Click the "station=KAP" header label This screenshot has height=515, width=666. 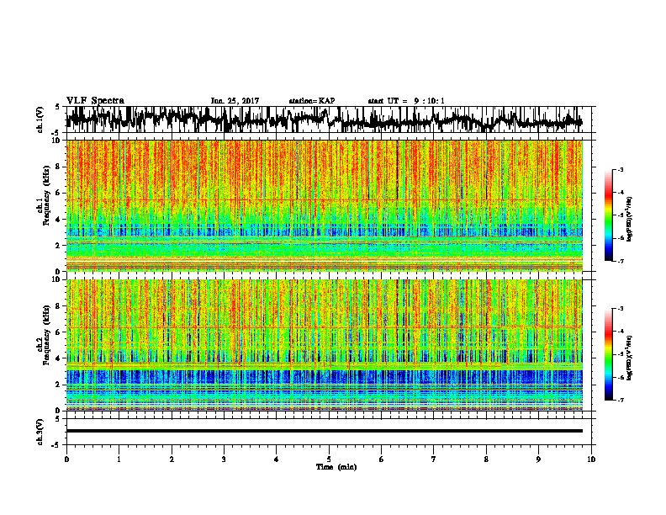[x=312, y=101]
